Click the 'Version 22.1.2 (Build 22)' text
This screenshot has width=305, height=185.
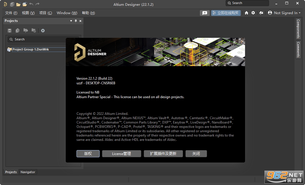94,78
